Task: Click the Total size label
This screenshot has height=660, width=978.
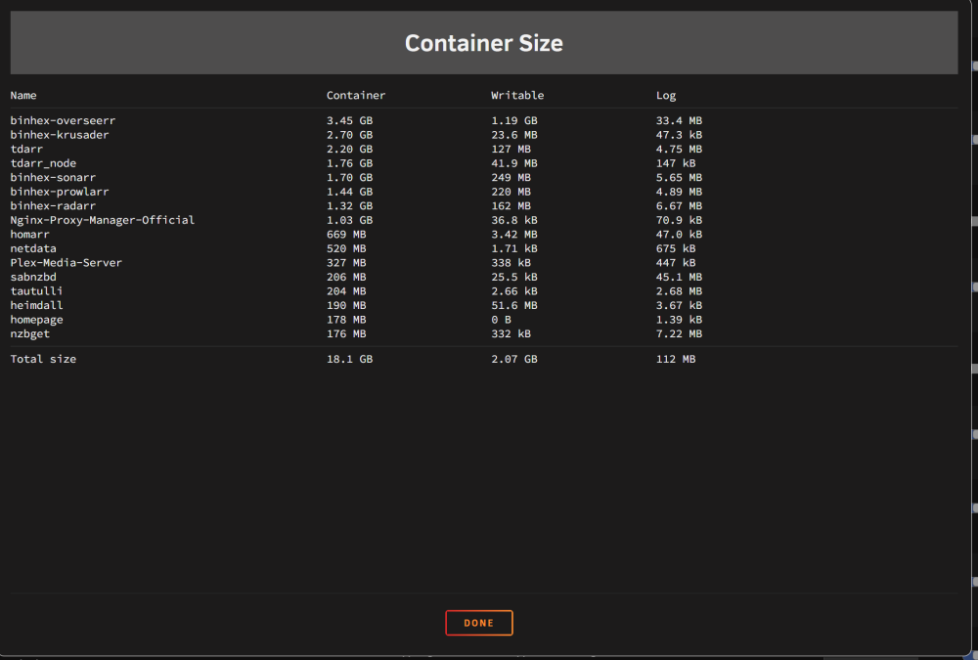Action: [x=43, y=359]
